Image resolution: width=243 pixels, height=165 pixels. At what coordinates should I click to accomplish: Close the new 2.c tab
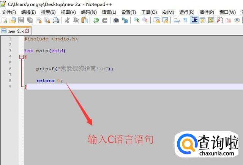27,31
